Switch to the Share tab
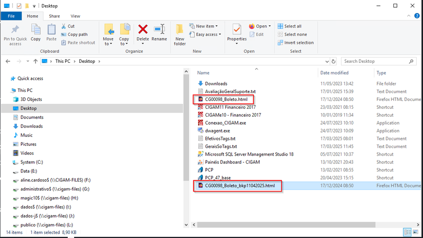This screenshot has width=423, height=238. click(54, 16)
